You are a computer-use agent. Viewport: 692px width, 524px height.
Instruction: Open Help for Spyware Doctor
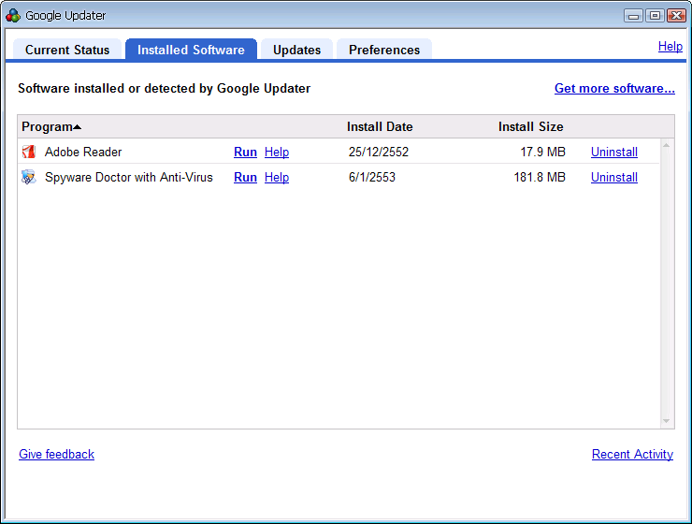pyautogui.click(x=277, y=177)
